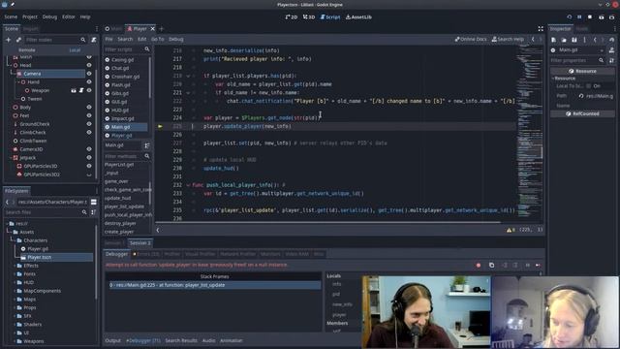
Task: Click the Search Help button
Action: (508, 39)
